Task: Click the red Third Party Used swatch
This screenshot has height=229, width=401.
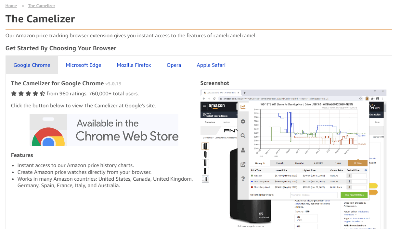Action: [x=252, y=187]
